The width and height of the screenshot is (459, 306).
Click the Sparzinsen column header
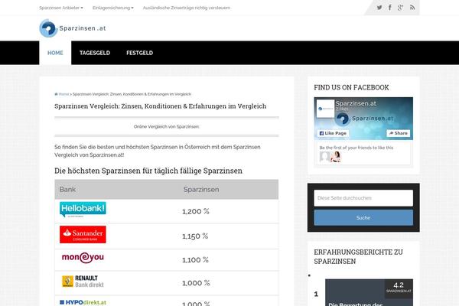(x=201, y=190)
